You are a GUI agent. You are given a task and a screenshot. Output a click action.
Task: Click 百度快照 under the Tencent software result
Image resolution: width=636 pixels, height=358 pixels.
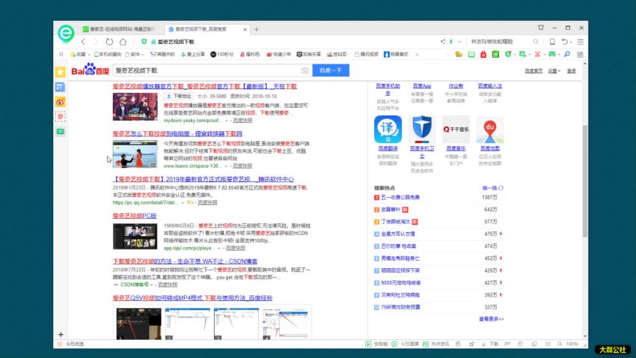click(207, 202)
